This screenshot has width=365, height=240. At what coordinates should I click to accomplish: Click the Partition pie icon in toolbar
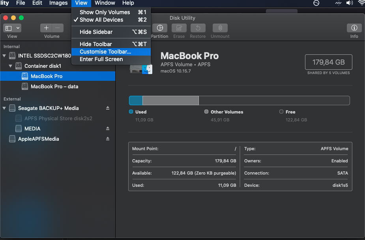point(160,28)
